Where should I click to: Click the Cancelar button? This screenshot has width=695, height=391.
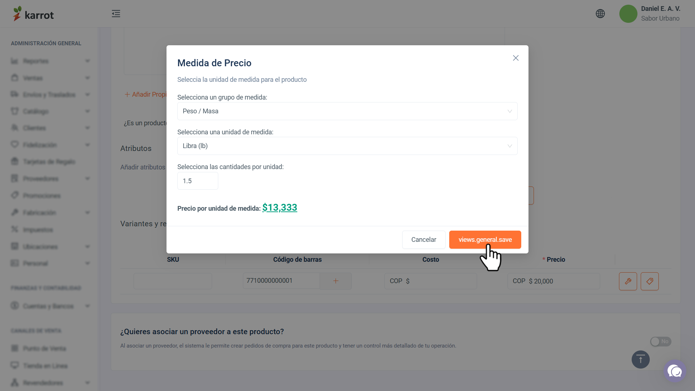[x=424, y=240]
